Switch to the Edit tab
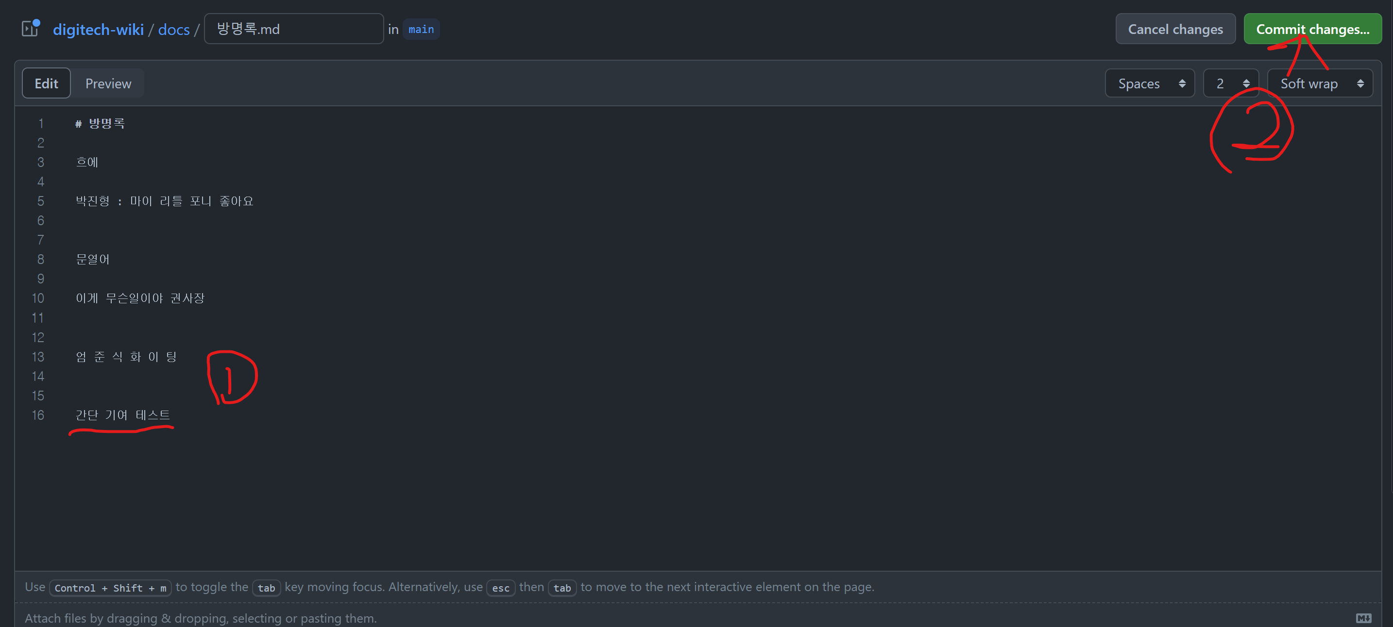The height and width of the screenshot is (627, 1393). click(46, 83)
